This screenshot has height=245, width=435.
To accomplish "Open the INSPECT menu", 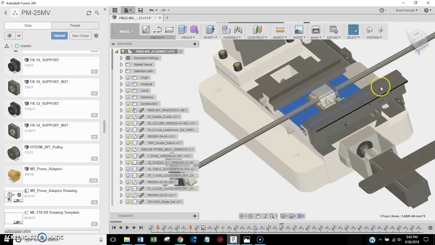I will pyautogui.click(x=280, y=37).
